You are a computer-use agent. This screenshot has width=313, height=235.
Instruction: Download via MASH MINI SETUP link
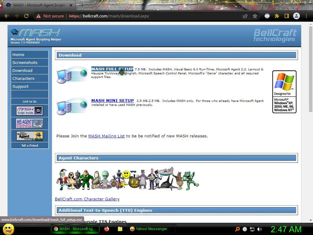(112, 100)
